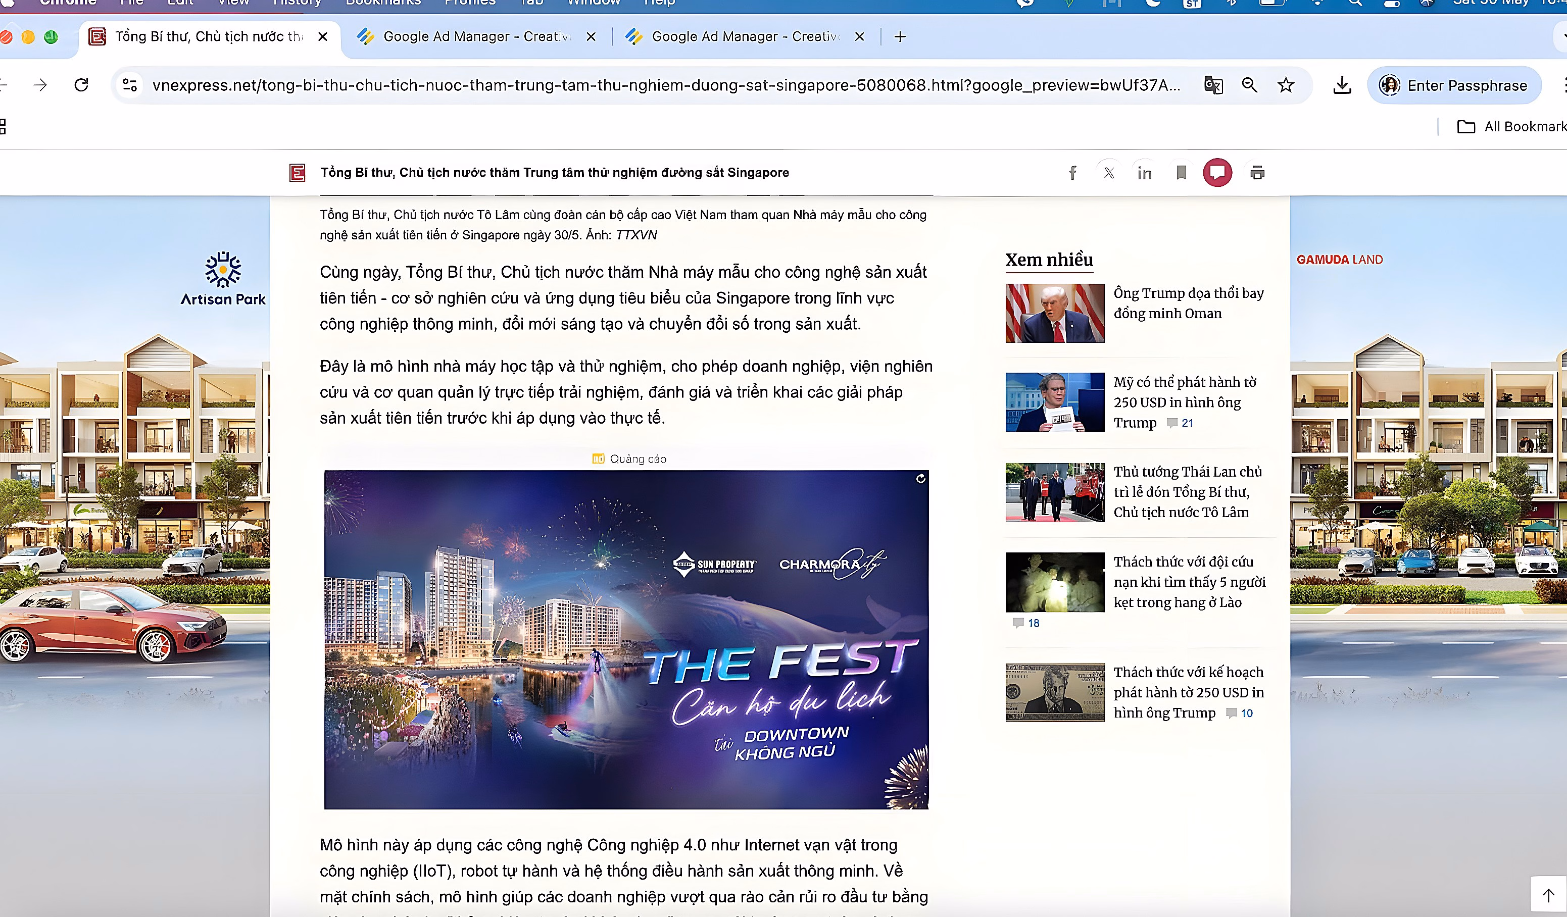
Task: Open the page zoom indicator
Action: [1249, 85]
